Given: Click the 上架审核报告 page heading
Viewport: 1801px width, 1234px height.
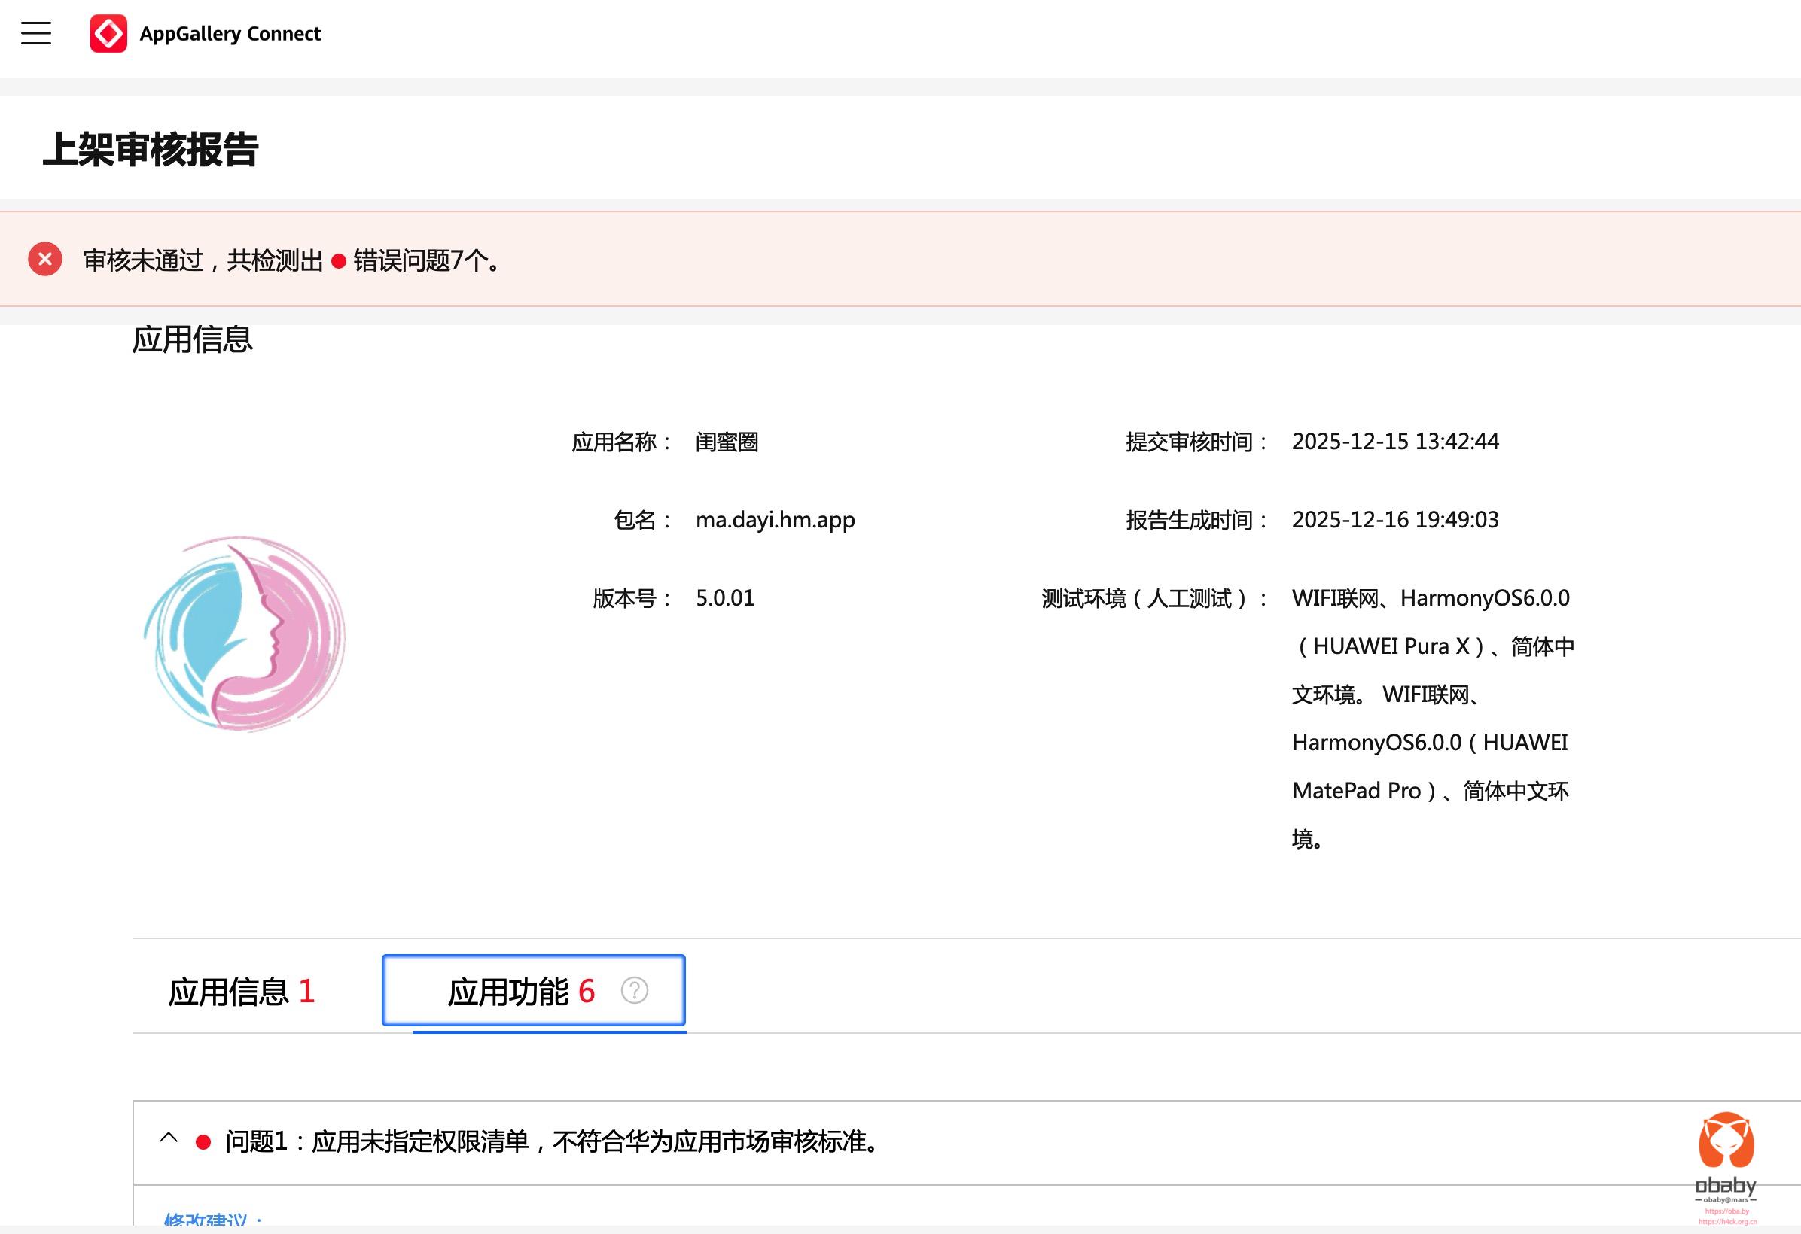Looking at the screenshot, I should (x=151, y=149).
